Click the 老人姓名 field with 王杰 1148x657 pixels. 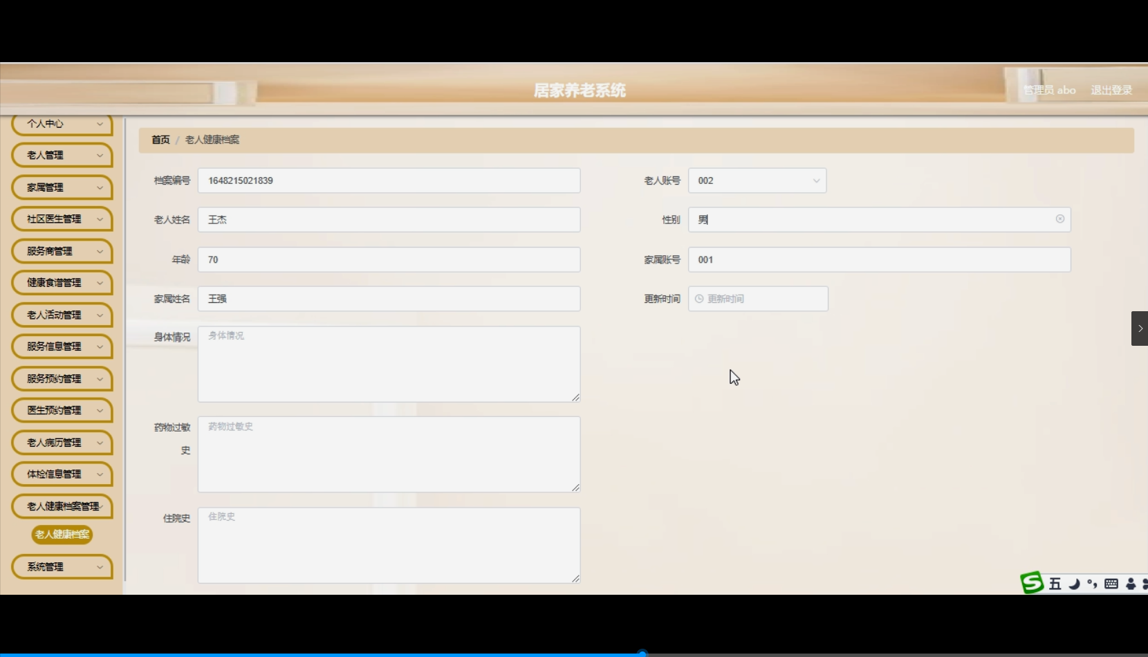tap(389, 219)
